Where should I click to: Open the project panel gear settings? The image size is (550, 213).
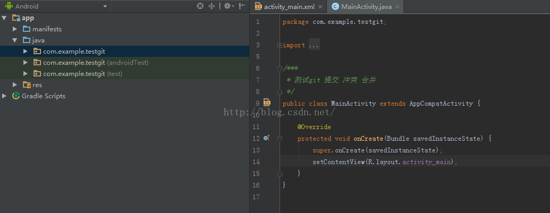[x=227, y=6]
